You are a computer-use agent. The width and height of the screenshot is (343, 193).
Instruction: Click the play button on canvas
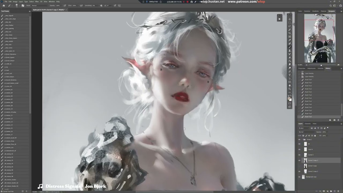[x=279, y=19]
